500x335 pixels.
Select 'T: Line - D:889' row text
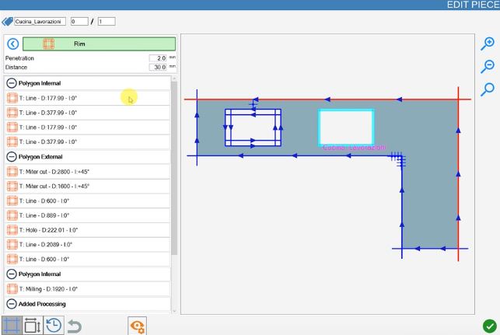(44, 215)
